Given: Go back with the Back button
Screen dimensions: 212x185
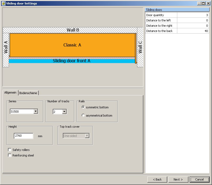Looking at the screenshot, I should click(157, 179).
